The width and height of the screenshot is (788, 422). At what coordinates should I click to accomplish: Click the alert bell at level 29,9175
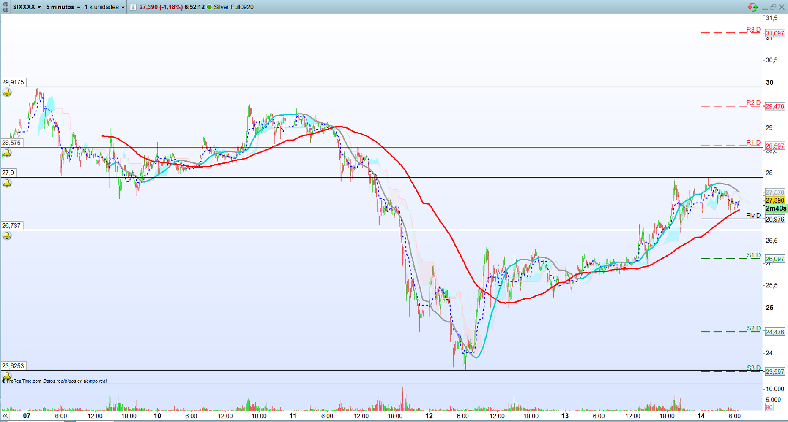7,92
